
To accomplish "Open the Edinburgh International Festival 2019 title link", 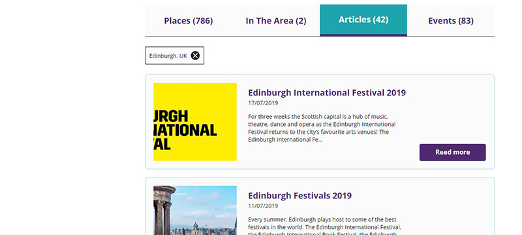I will (327, 93).
